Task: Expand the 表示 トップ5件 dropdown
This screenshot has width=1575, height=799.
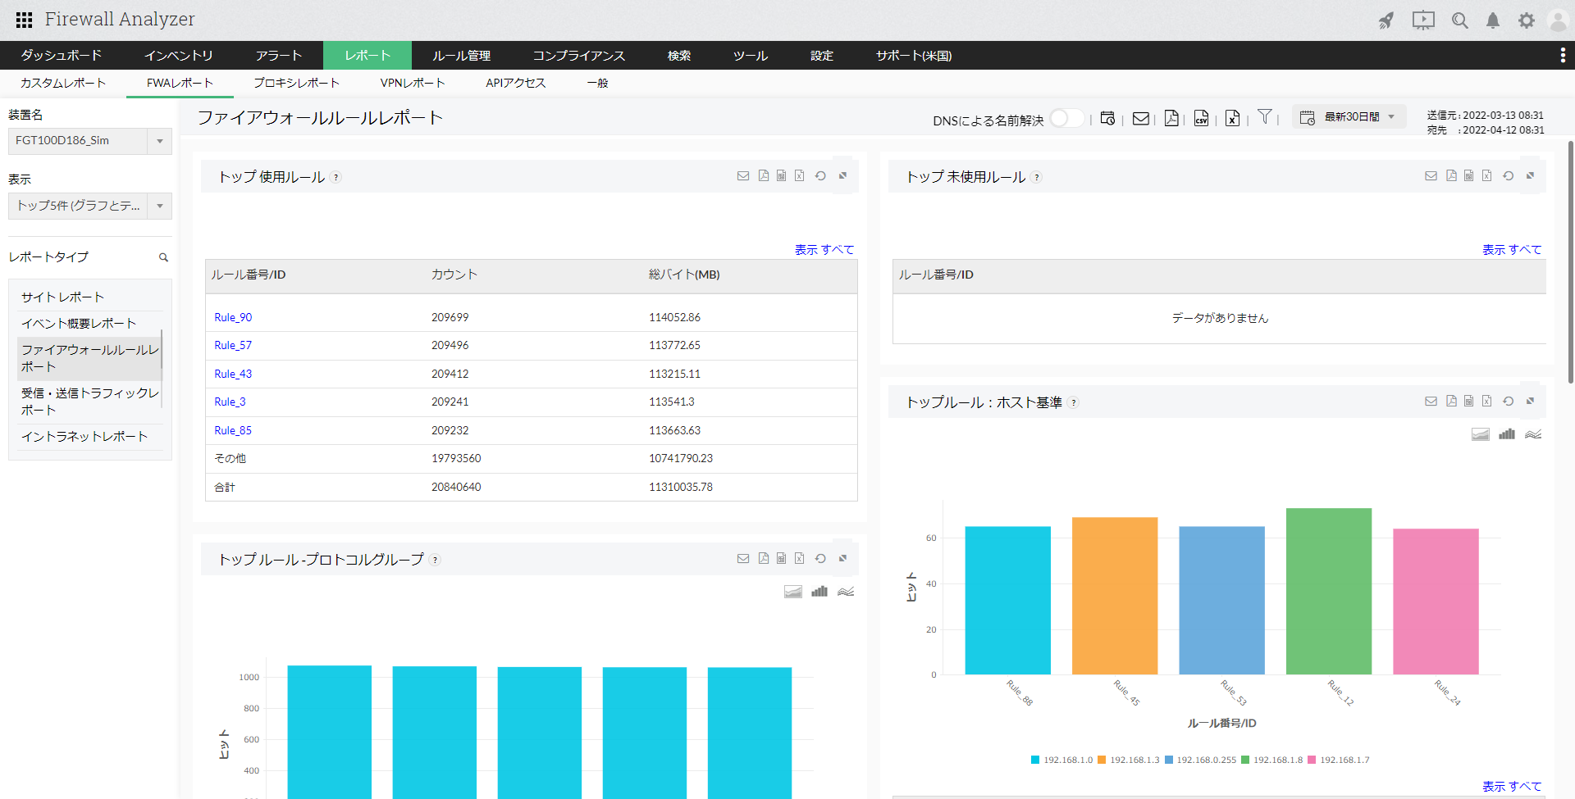Action: (159, 206)
